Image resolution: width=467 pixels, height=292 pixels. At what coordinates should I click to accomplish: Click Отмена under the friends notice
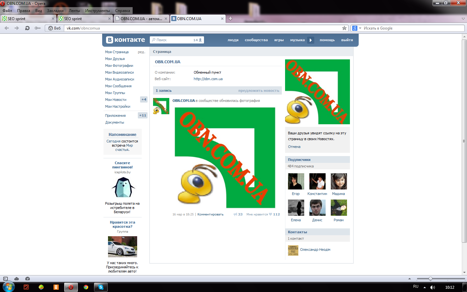click(294, 147)
